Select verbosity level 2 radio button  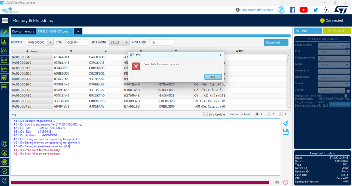(269, 114)
